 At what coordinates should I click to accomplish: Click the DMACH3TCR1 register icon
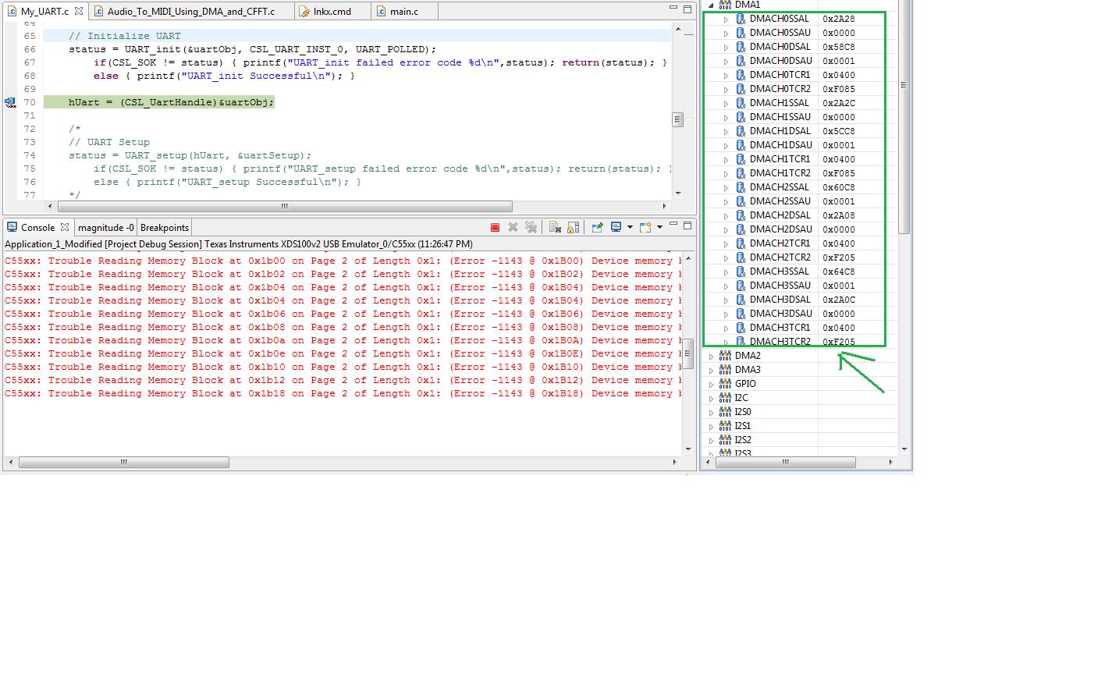741,328
